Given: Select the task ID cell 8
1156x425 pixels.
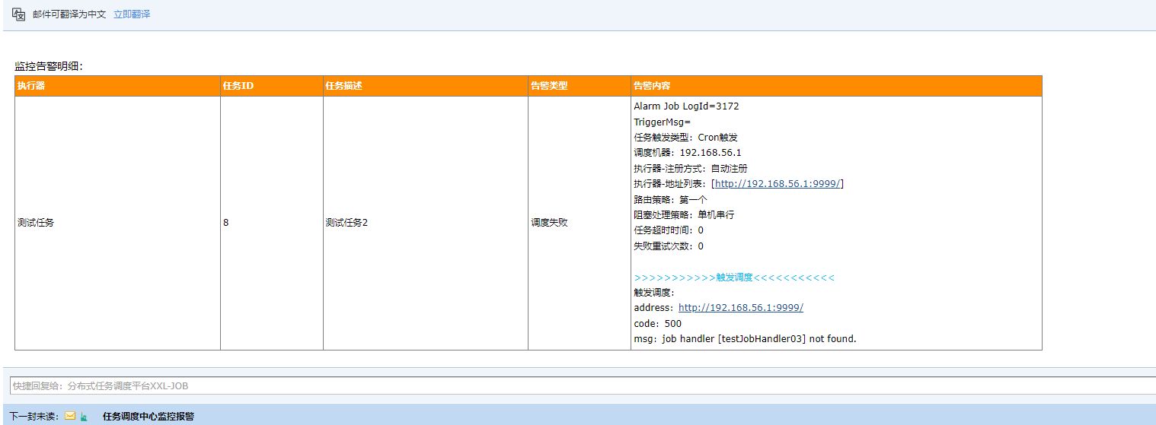Looking at the screenshot, I should click(272, 224).
